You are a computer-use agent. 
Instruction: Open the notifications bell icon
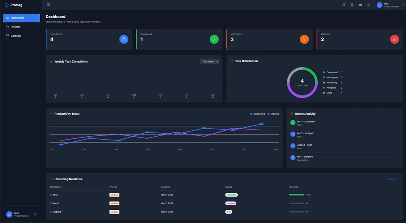(343, 5)
